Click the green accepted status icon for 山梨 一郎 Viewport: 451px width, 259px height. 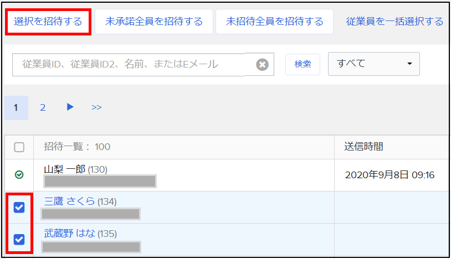coord(19,175)
